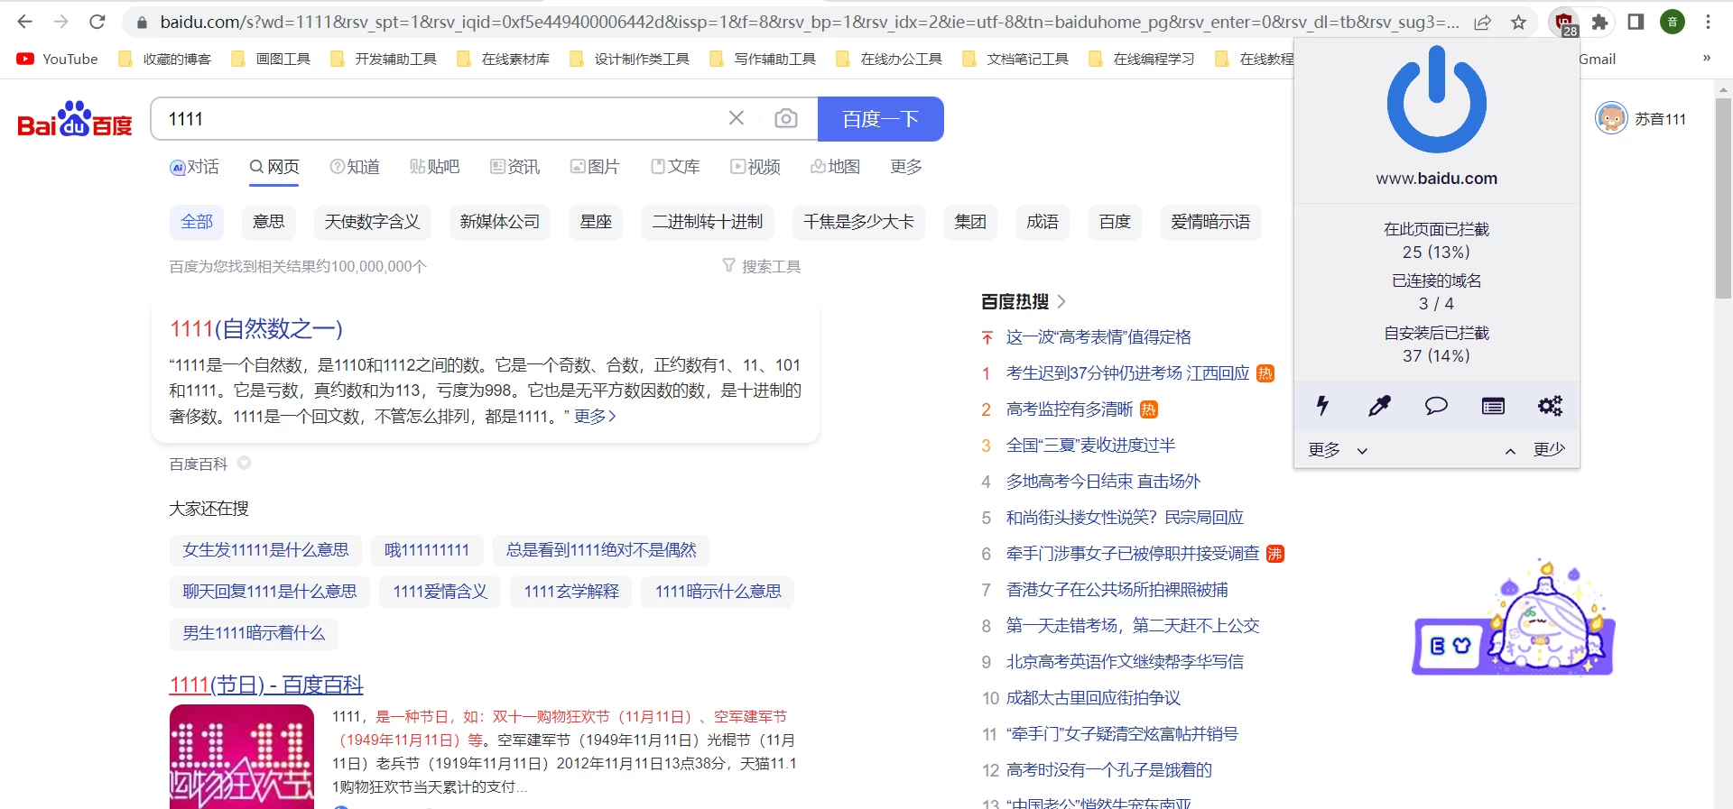
Task: Activate uBlock element picker eyedropper
Action: coord(1379,406)
